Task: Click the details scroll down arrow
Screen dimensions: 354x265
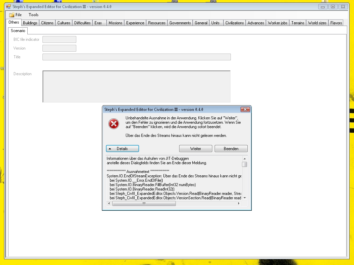Action: (245, 198)
